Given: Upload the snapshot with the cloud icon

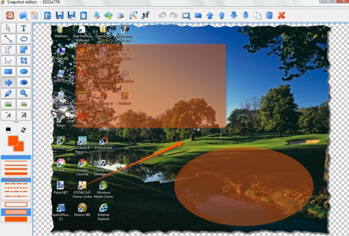Looking at the screenshot, I should coord(109,15).
